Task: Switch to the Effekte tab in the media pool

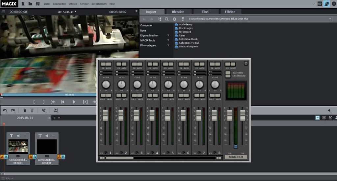Action: coord(230,12)
